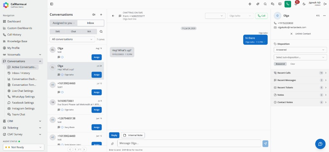
Task: Click the Message Olga input field
Action: tap(189, 143)
